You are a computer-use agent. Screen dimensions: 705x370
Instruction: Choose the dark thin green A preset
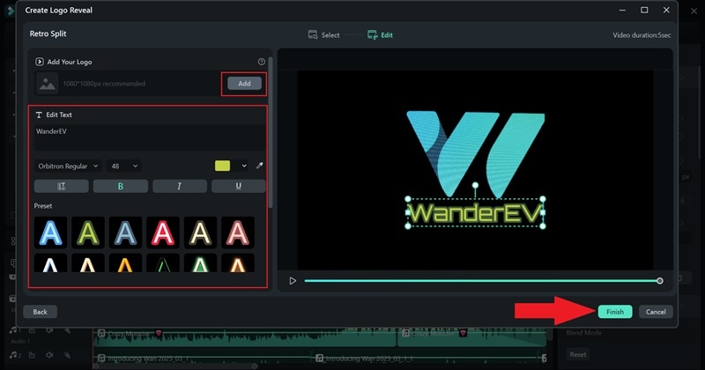click(x=163, y=263)
